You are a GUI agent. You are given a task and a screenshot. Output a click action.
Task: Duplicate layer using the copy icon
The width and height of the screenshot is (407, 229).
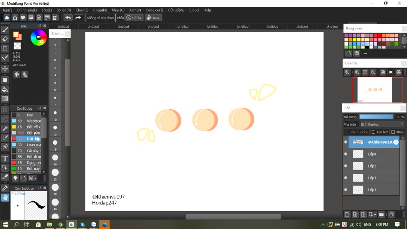coord(391,214)
